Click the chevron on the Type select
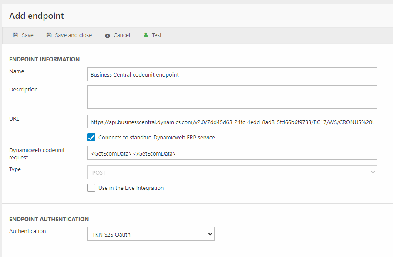Screen dimensions: 393x257 373,172
